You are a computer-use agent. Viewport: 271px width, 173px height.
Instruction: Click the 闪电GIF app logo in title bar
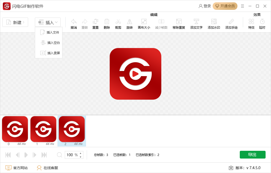7,6
